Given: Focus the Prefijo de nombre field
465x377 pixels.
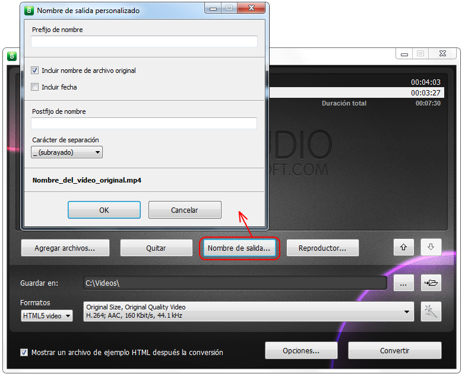Looking at the screenshot, I should coord(144,41).
